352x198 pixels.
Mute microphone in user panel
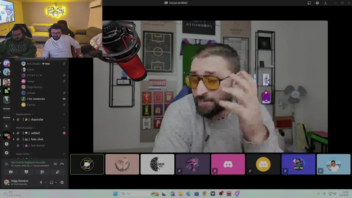(x=41, y=182)
